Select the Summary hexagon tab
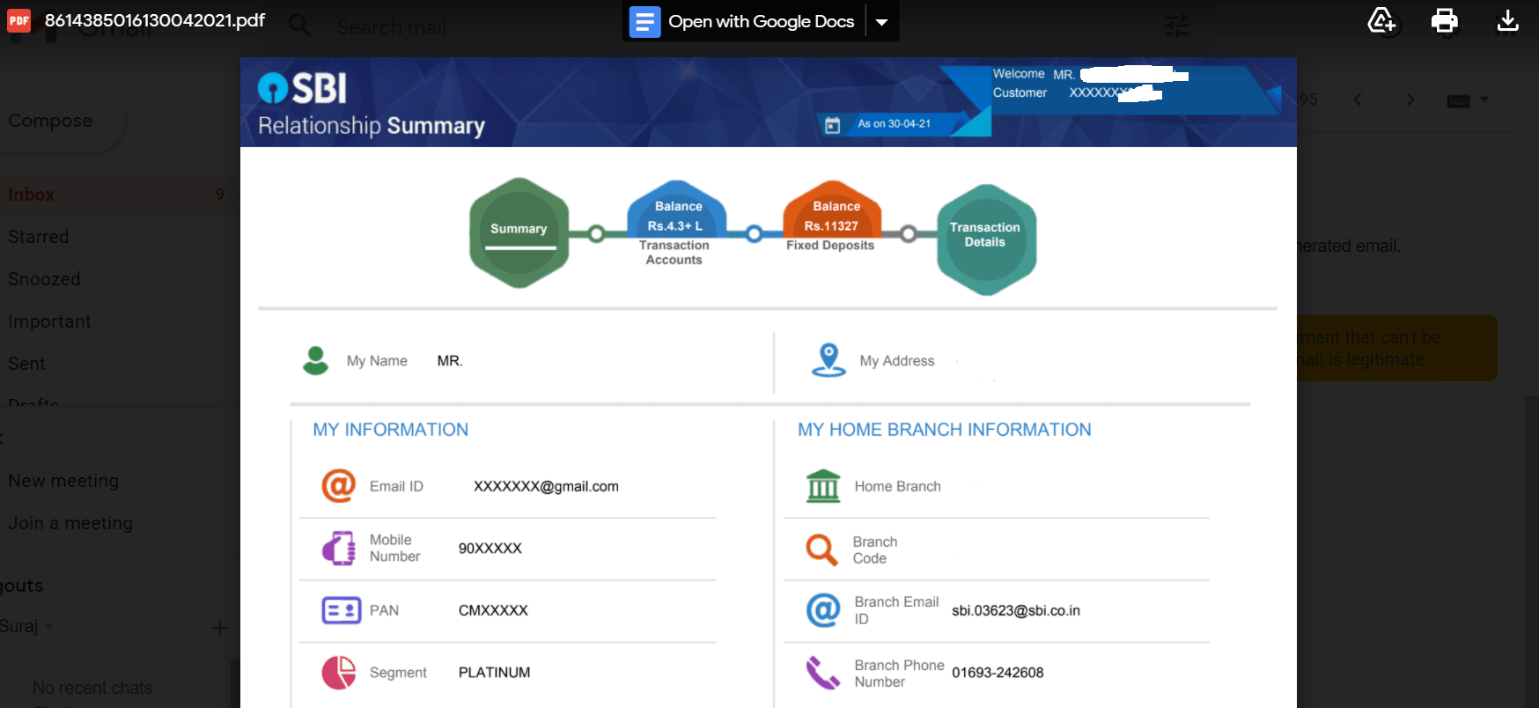This screenshot has width=1539, height=708. (519, 232)
